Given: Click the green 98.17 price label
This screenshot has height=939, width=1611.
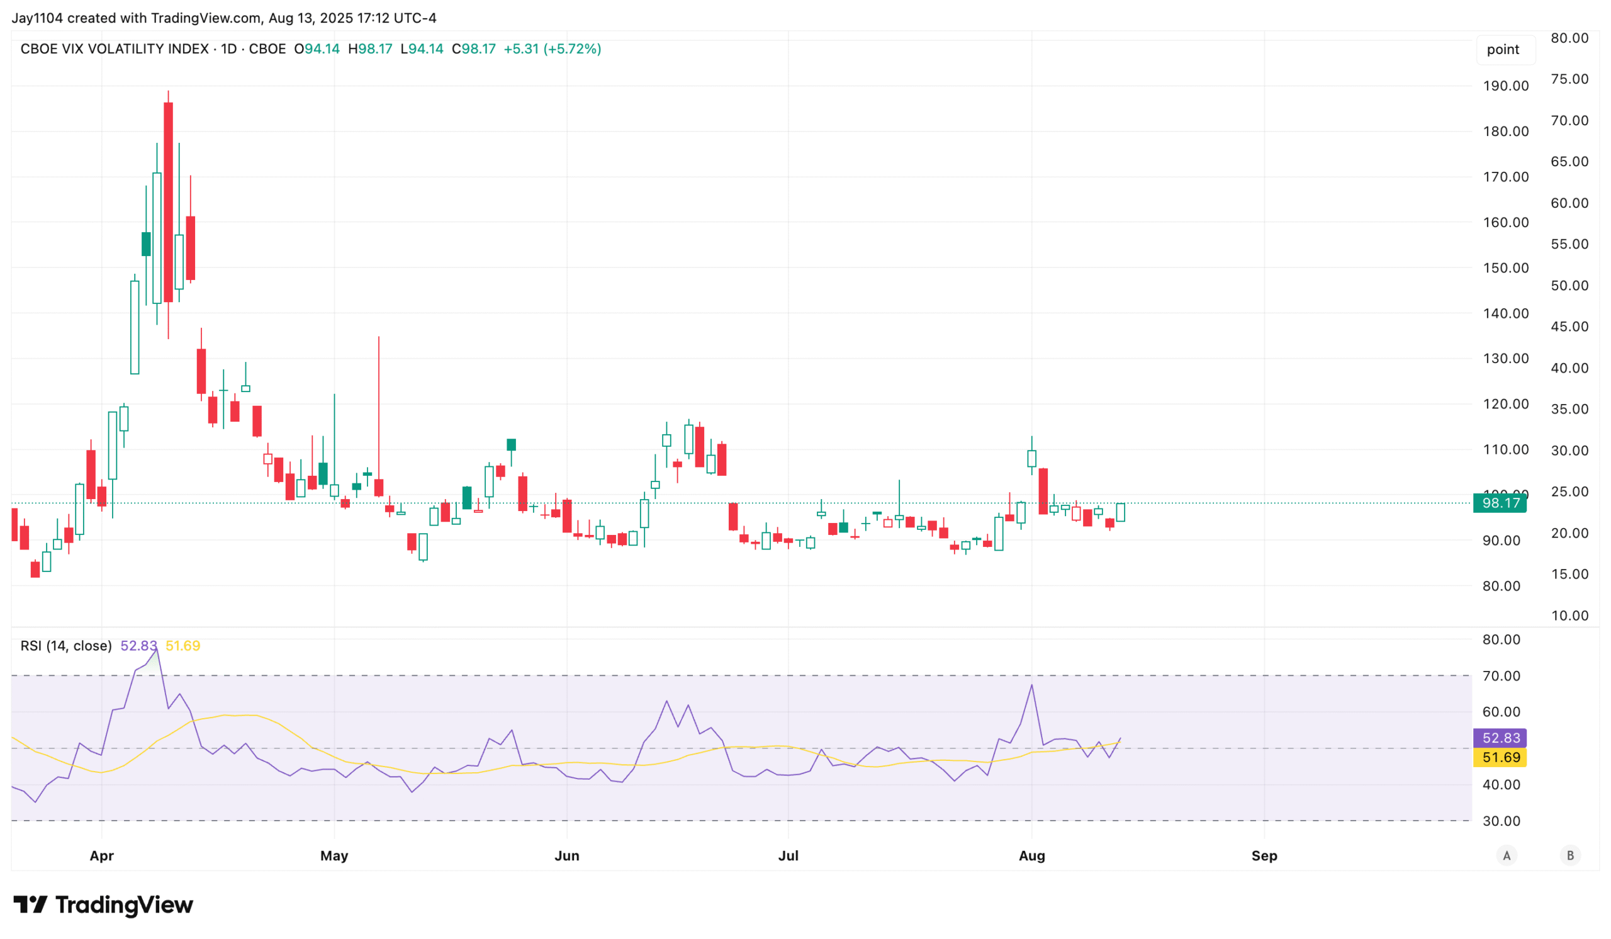Looking at the screenshot, I should pos(1500,503).
